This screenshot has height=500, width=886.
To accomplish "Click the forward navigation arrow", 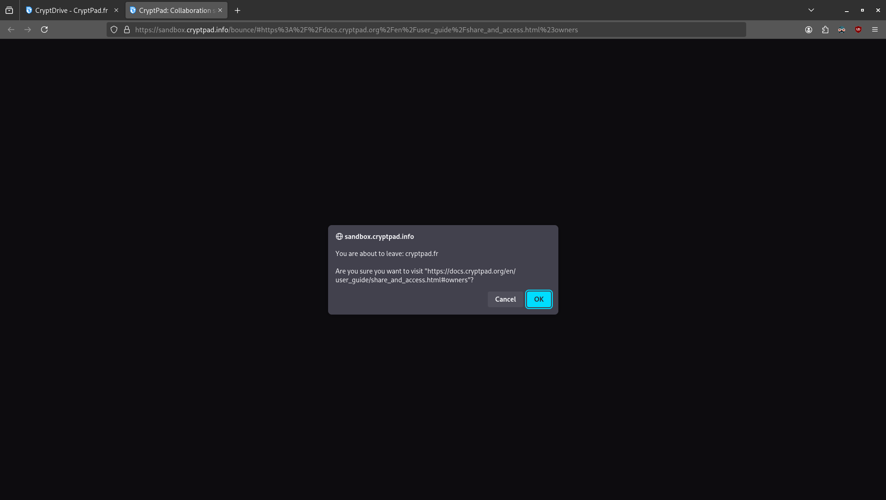I will click(x=28, y=30).
